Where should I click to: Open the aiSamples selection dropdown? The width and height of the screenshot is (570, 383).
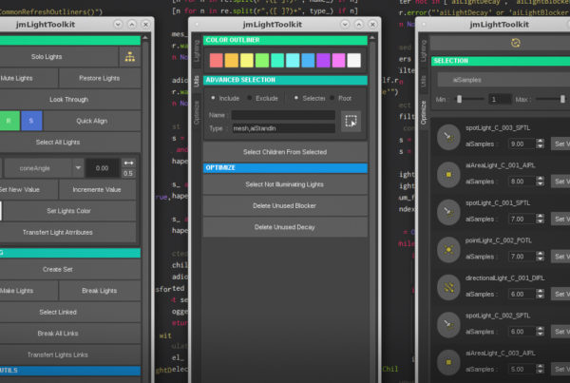click(x=505, y=80)
